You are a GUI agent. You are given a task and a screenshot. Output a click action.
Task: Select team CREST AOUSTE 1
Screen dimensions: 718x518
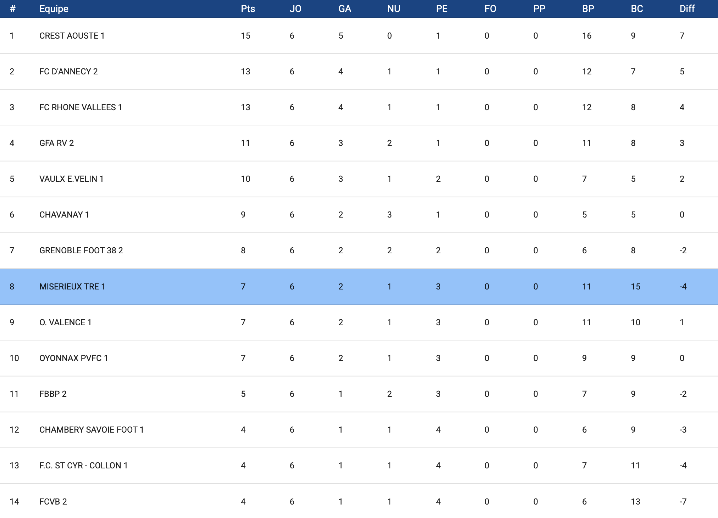tap(72, 36)
